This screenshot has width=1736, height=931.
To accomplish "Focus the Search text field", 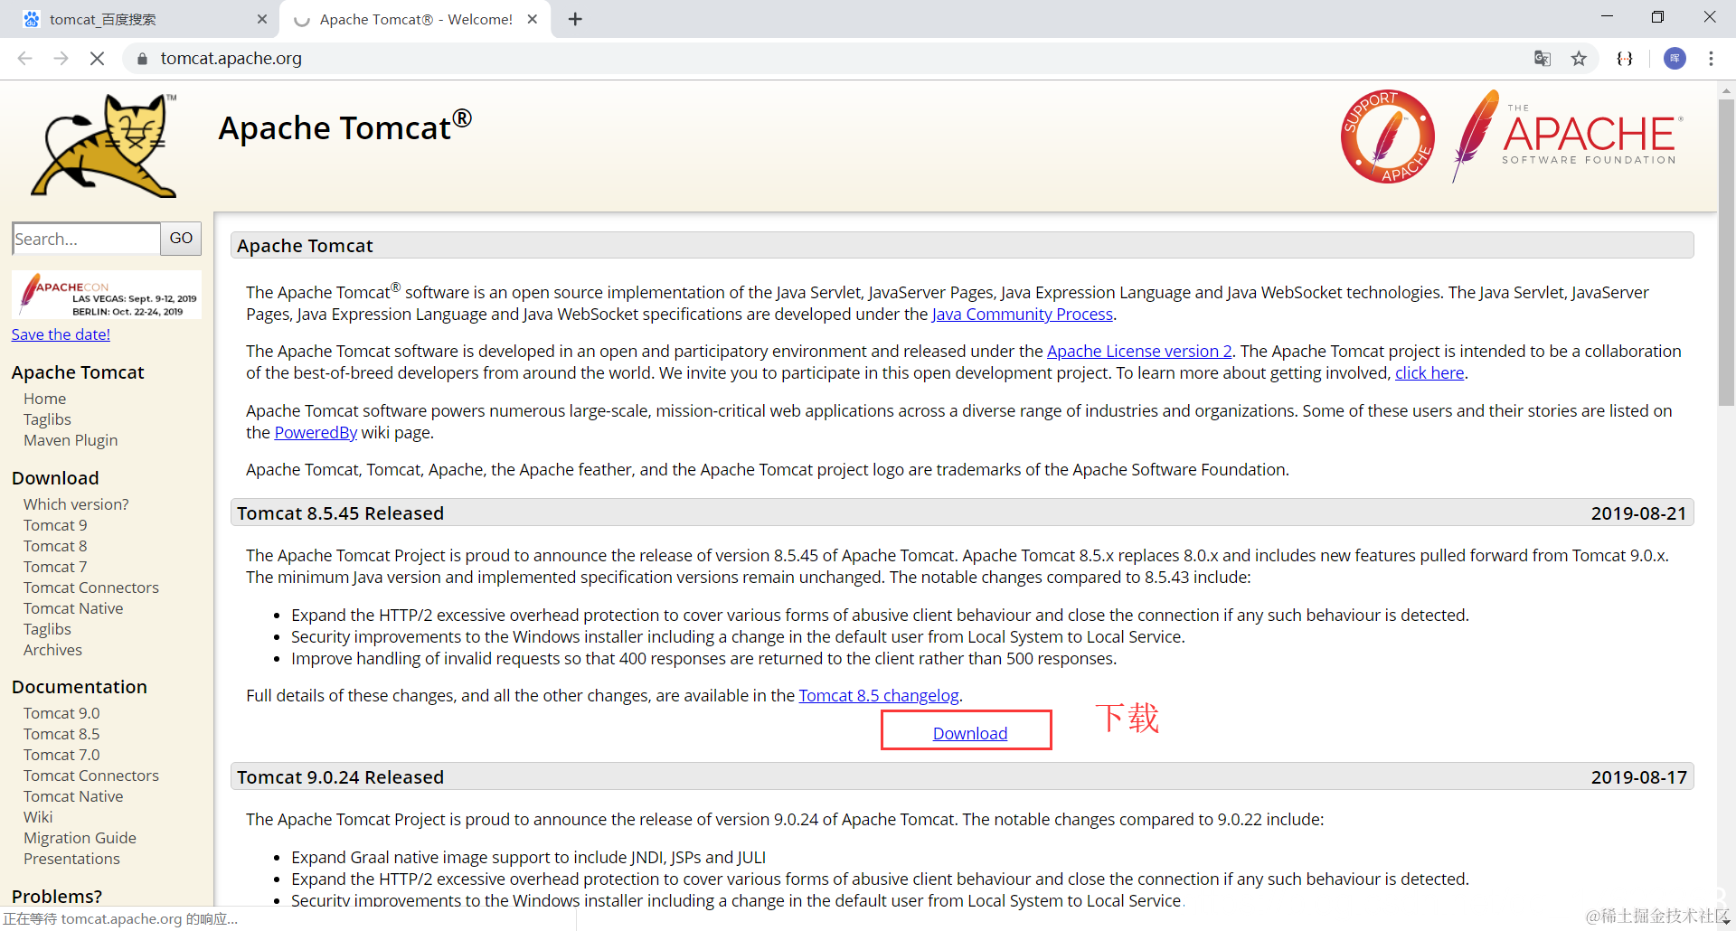I will pyautogui.click(x=86, y=239).
